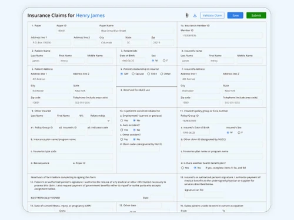294x220 pixels.
Task: Select No for Other accident question
Action: tap(134, 139)
